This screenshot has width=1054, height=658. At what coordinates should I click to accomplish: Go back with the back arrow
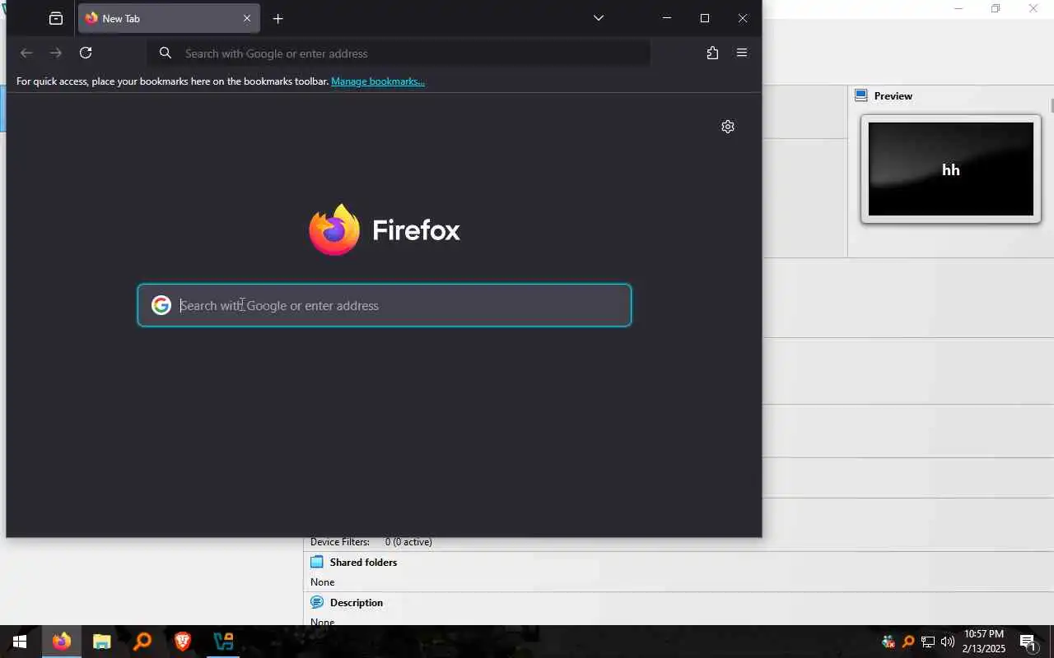coord(26,53)
